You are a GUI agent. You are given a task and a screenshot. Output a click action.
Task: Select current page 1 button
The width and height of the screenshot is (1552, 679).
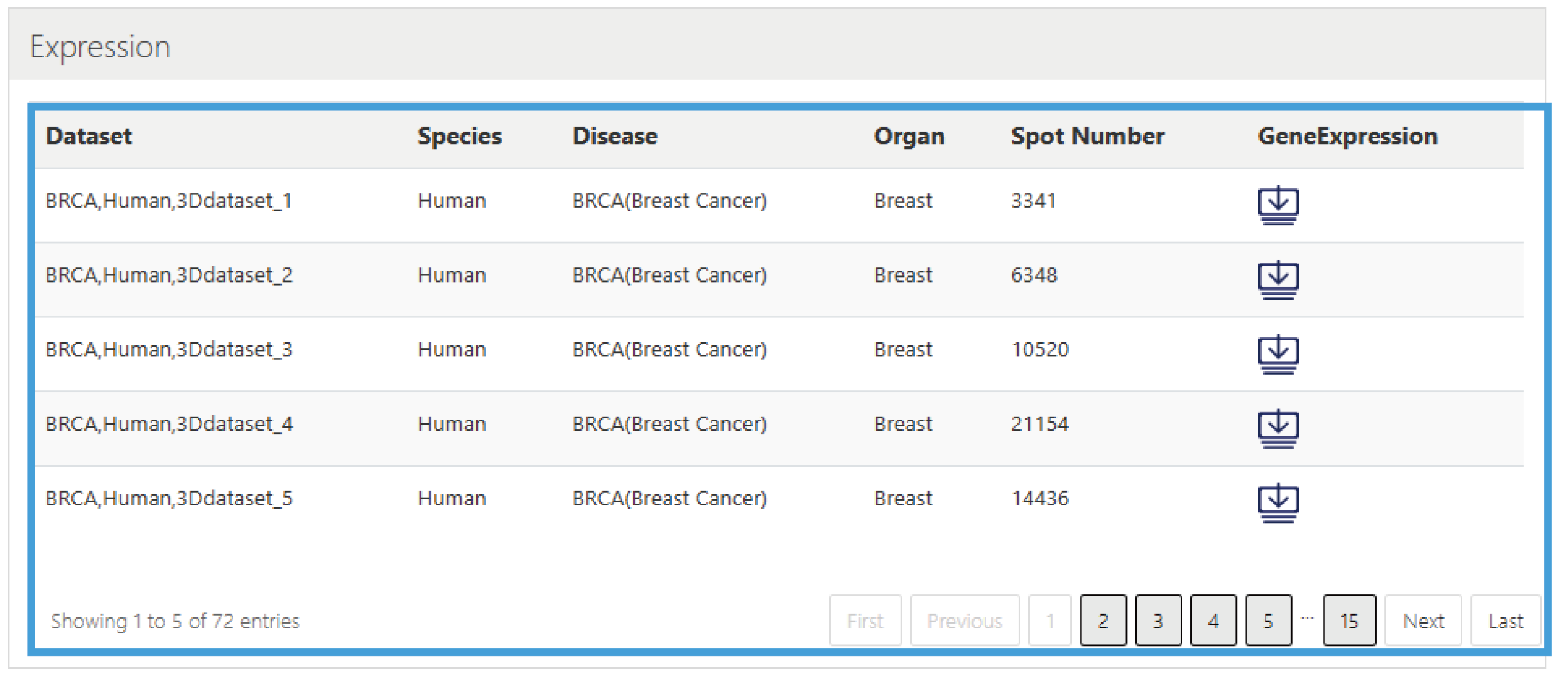[1050, 621]
